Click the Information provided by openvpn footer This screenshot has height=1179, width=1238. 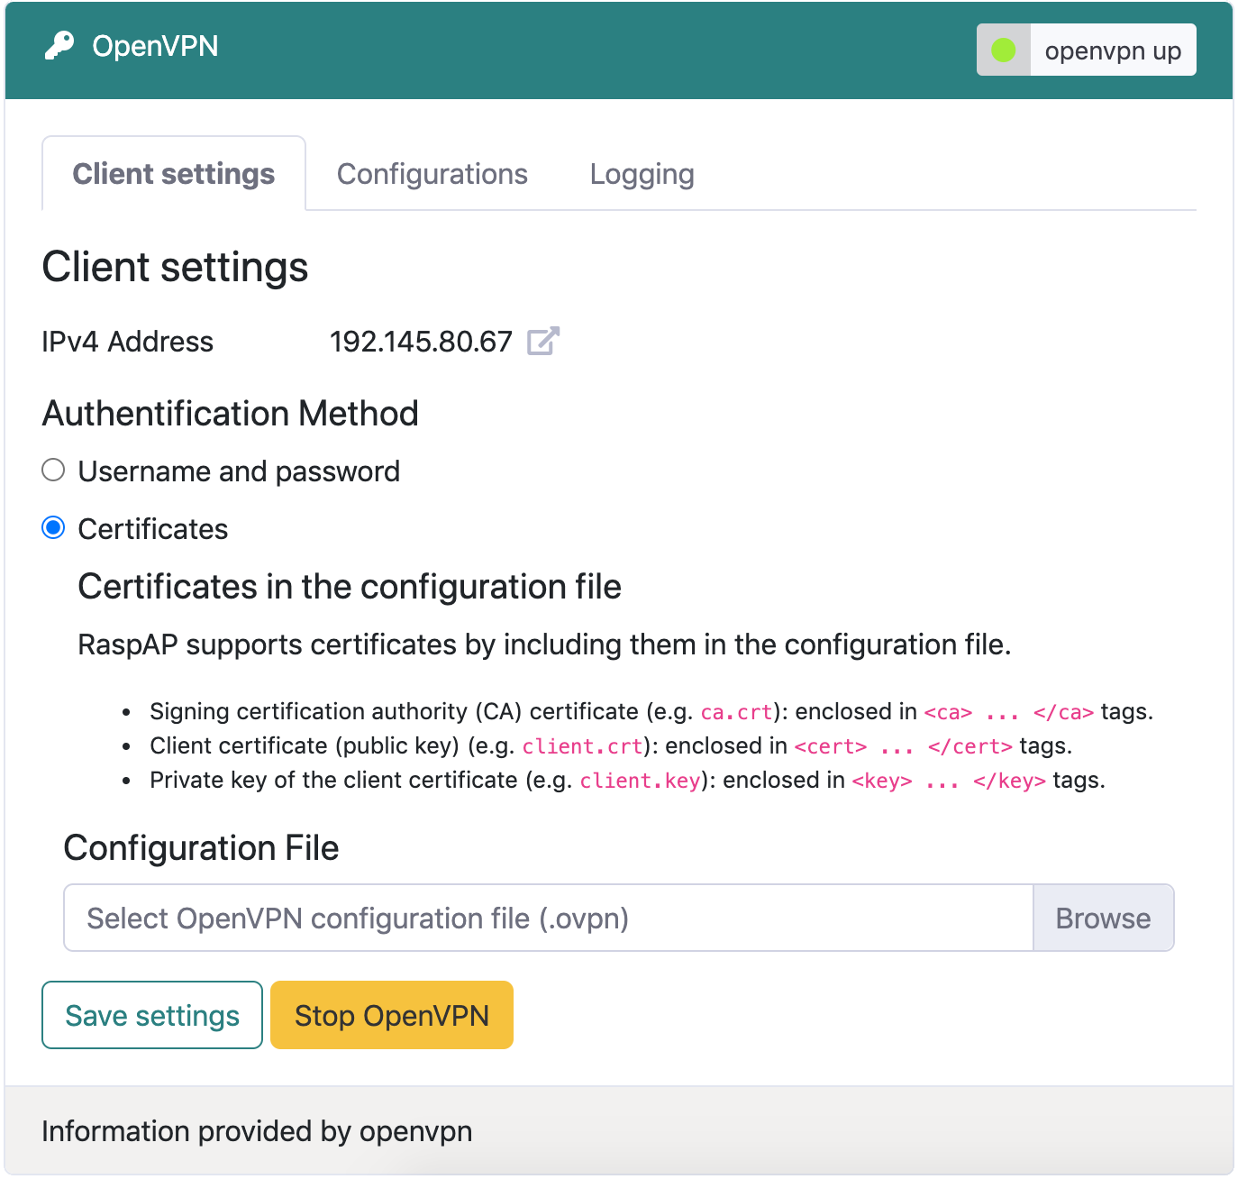[257, 1131]
